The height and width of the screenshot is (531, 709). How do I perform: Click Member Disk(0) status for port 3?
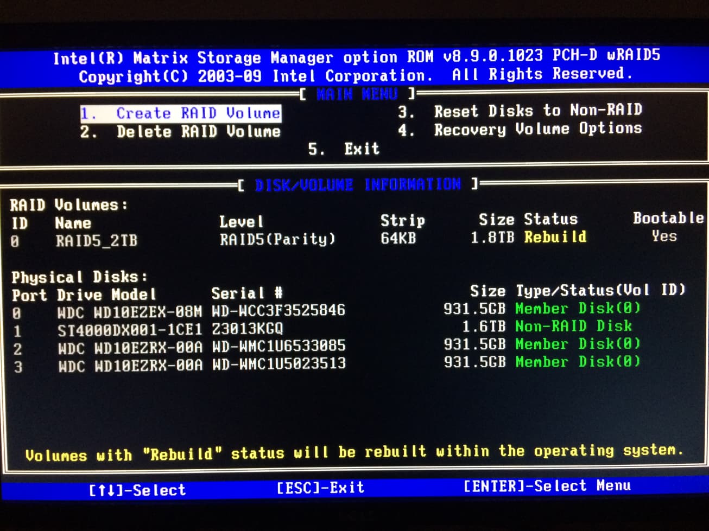(578, 361)
